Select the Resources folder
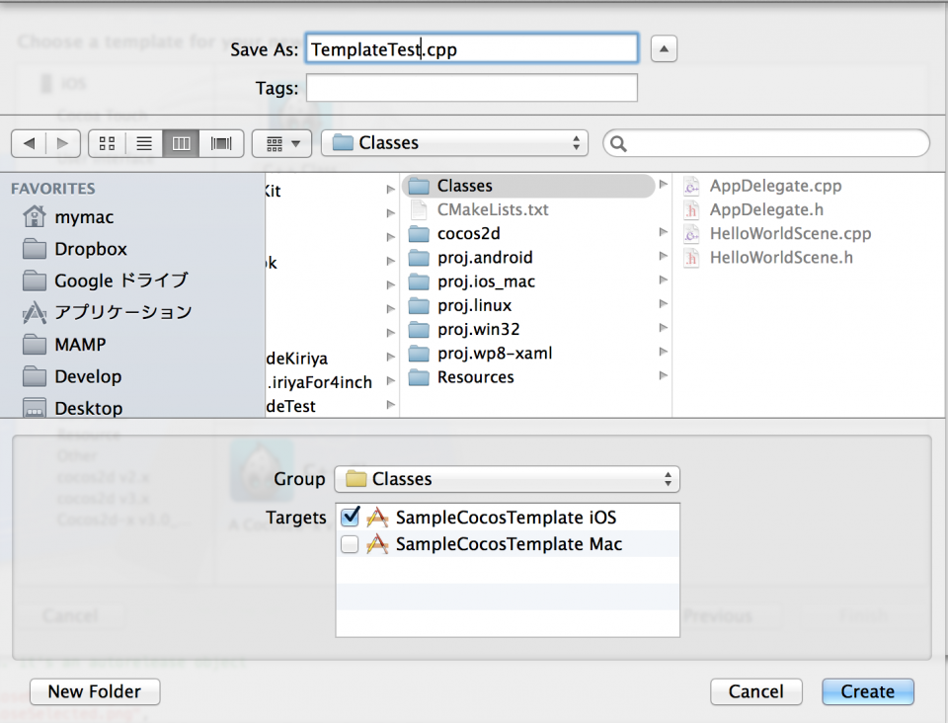The width and height of the screenshot is (948, 723). click(475, 377)
